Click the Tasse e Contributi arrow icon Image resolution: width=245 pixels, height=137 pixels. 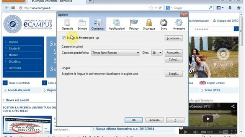(5, 83)
